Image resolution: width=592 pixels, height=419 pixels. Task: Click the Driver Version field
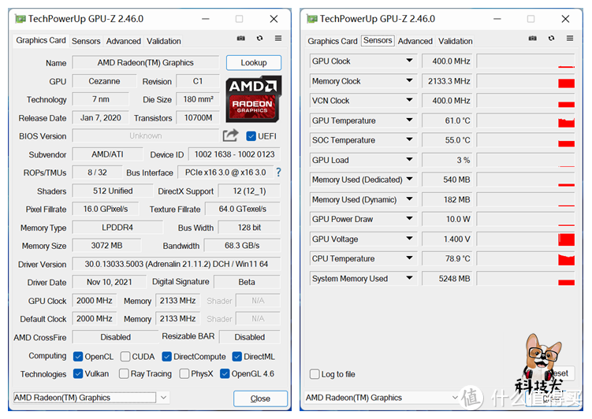(177, 264)
